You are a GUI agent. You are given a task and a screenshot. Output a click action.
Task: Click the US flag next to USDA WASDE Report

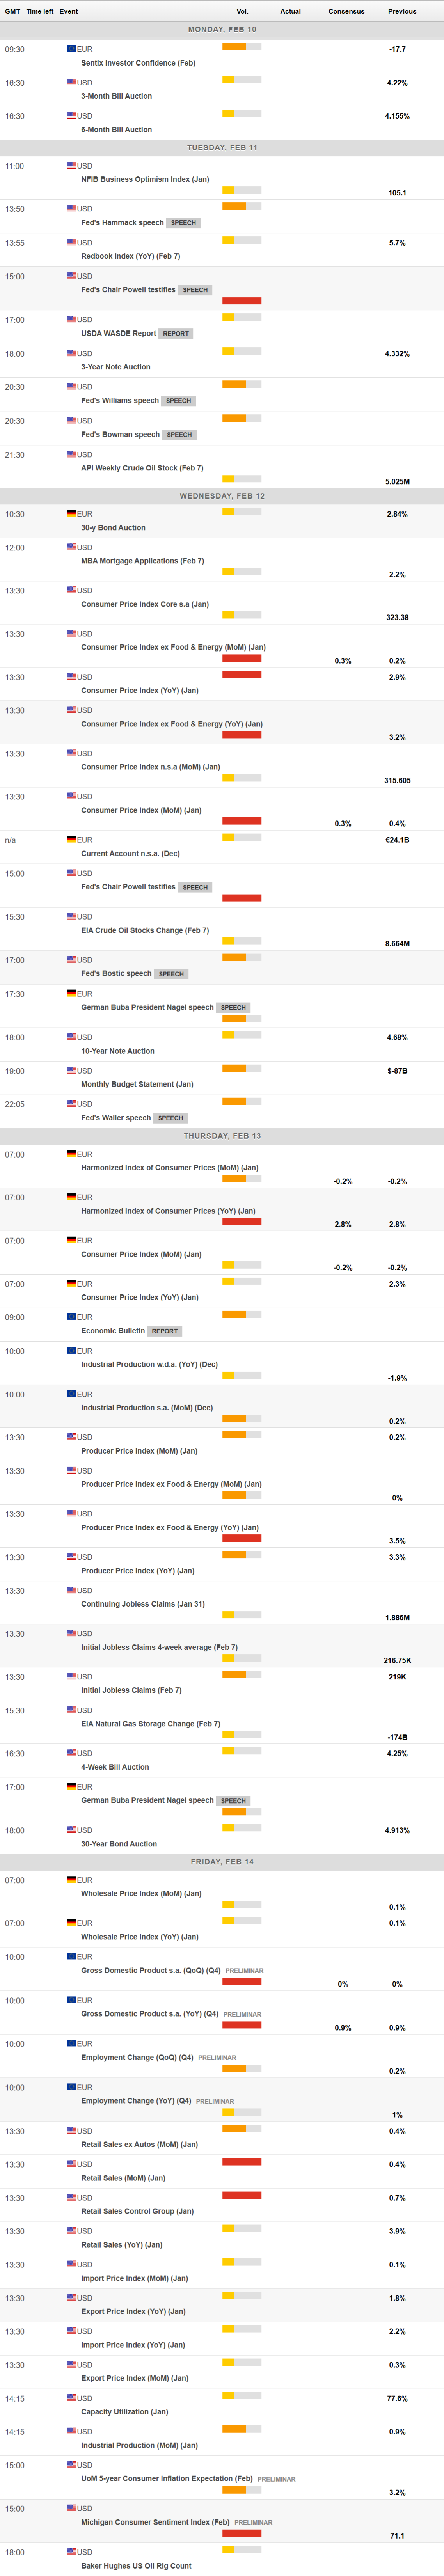[x=71, y=320]
